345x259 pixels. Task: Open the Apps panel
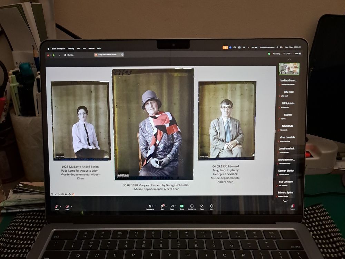[202, 207]
